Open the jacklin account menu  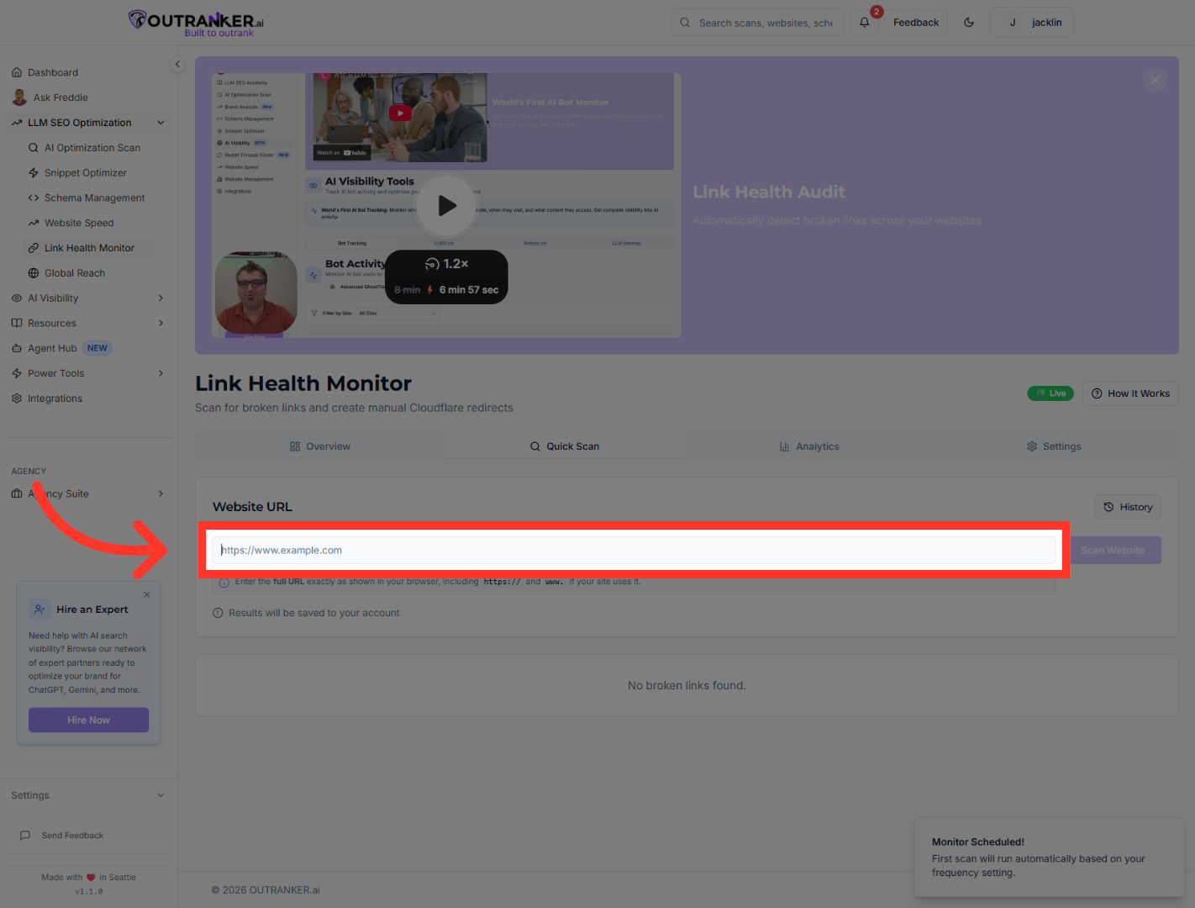pyautogui.click(x=1032, y=23)
